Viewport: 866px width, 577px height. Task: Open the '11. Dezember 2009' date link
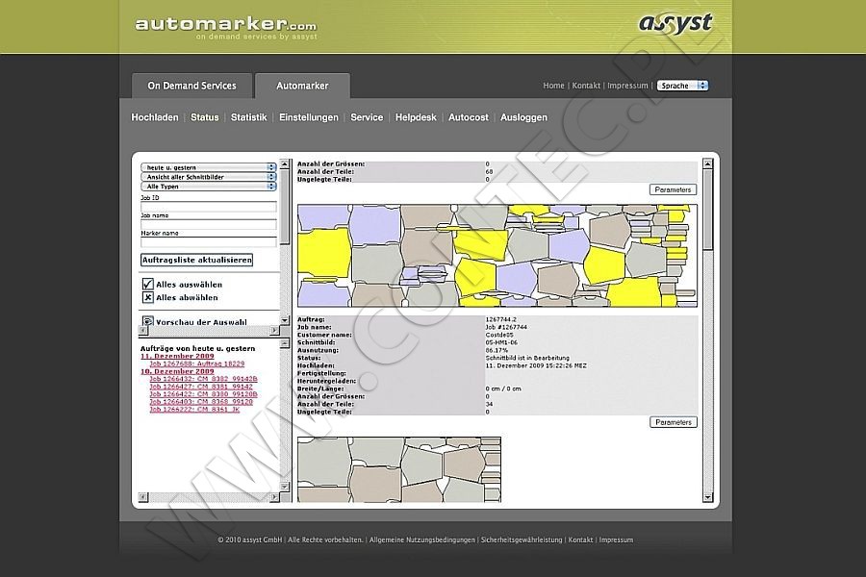click(x=177, y=356)
